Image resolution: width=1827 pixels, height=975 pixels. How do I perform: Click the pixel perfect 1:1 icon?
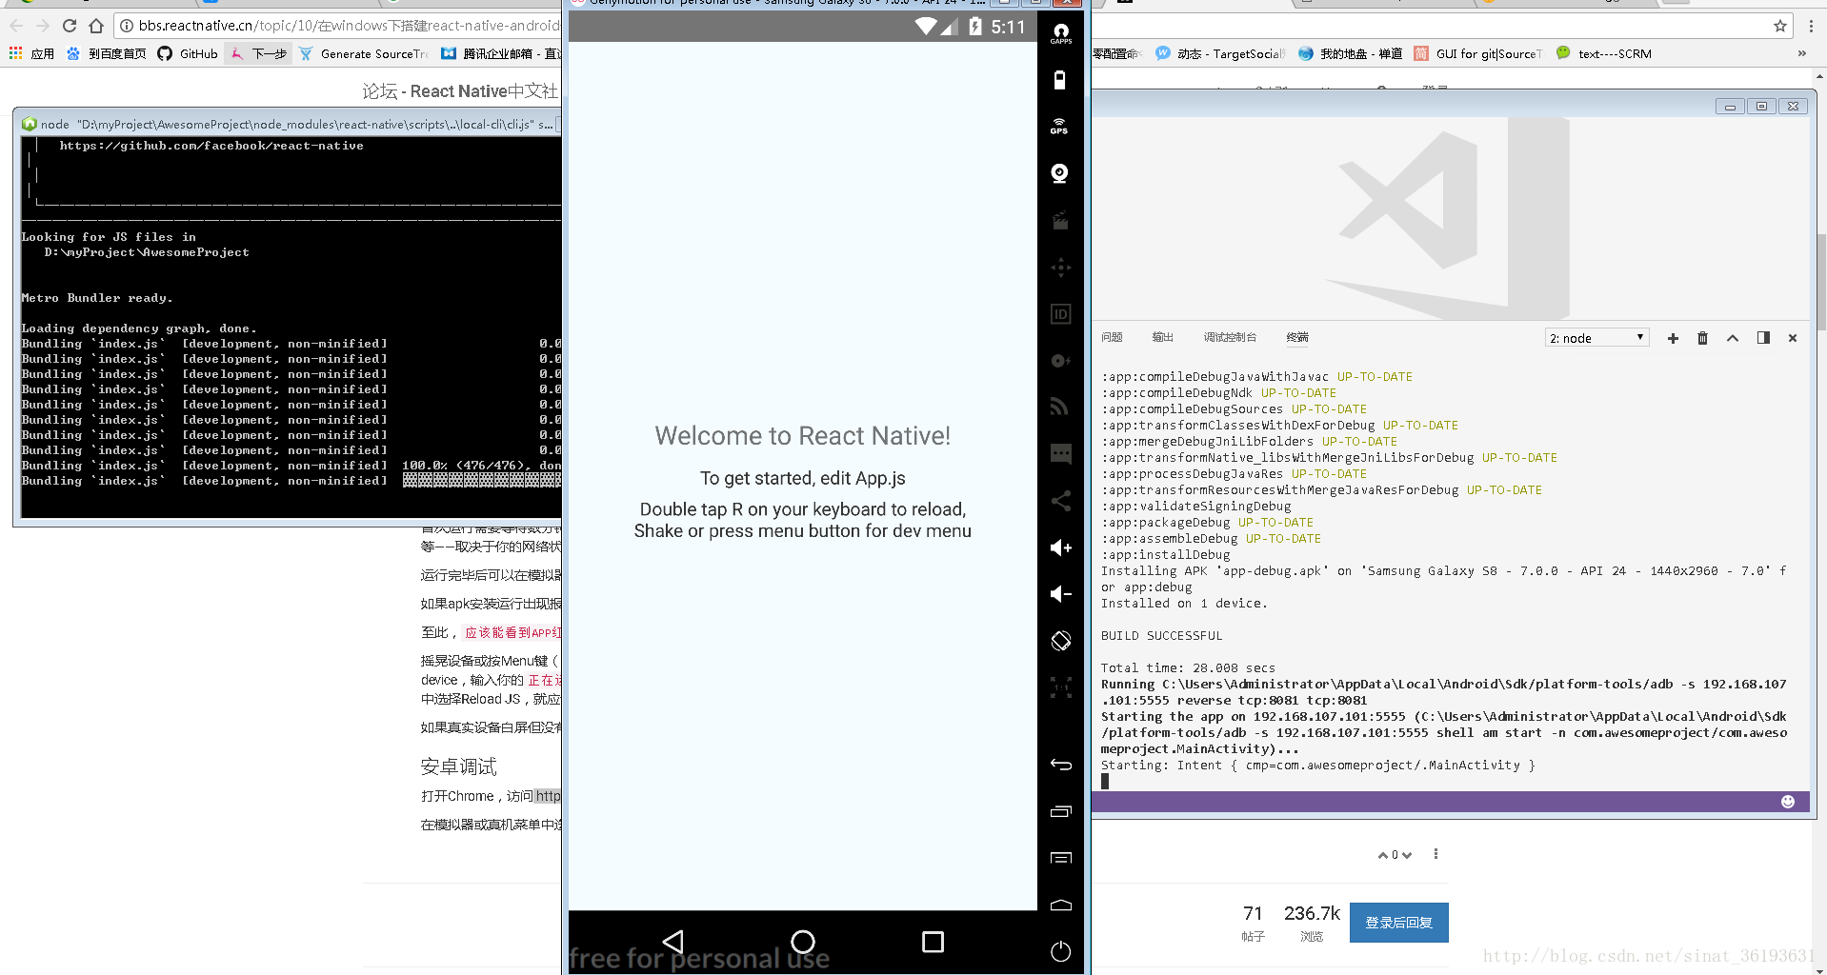coord(1060,687)
